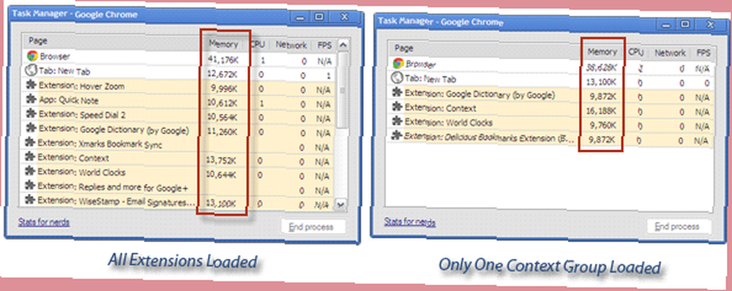
Task: Select the puzzle icon for Quick Note app
Action: [x=31, y=100]
